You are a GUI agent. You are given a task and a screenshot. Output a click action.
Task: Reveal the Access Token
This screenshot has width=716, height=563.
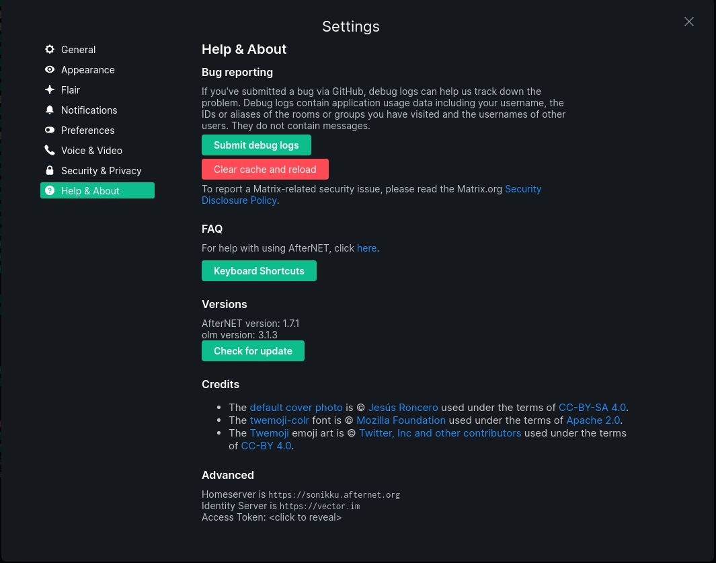pyautogui.click(x=305, y=517)
